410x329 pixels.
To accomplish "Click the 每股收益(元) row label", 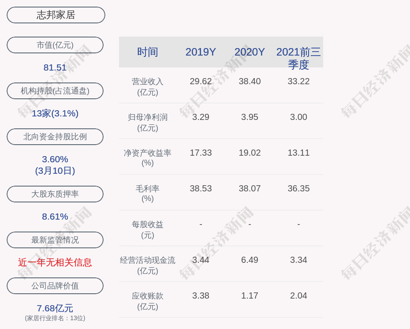I will (x=148, y=230).
